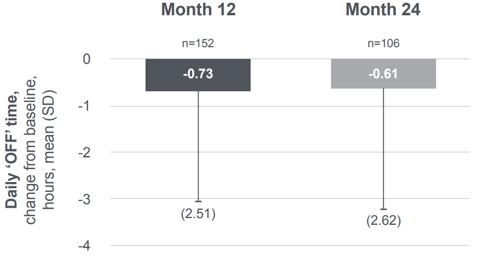The width and height of the screenshot is (477, 255).
Task: Select the (2.51) SD label
Action: [x=198, y=214]
